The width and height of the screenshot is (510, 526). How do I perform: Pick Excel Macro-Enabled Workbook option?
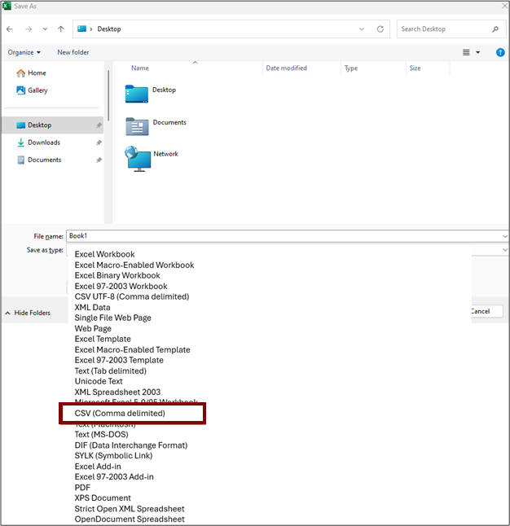[x=134, y=265]
